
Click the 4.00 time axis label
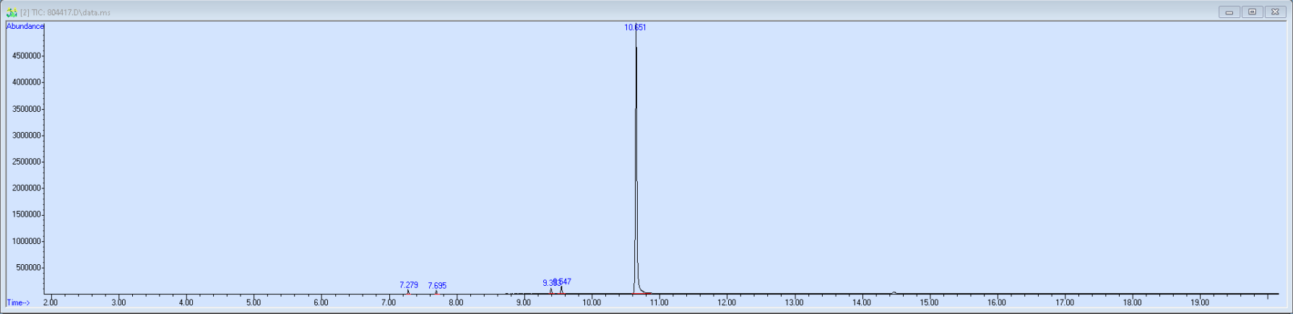click(186, 302)
